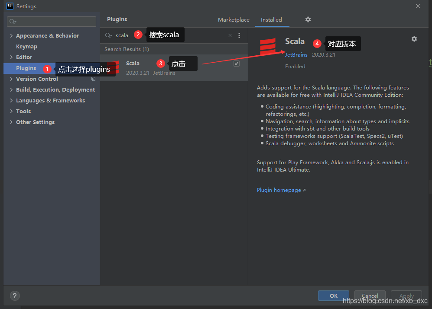Screen dimensions: 432x309
Task: Open the Tools settings page
Action: tap(23, 111)
